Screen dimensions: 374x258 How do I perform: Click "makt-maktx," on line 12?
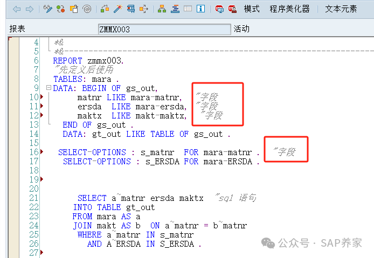tap(161, 116)
